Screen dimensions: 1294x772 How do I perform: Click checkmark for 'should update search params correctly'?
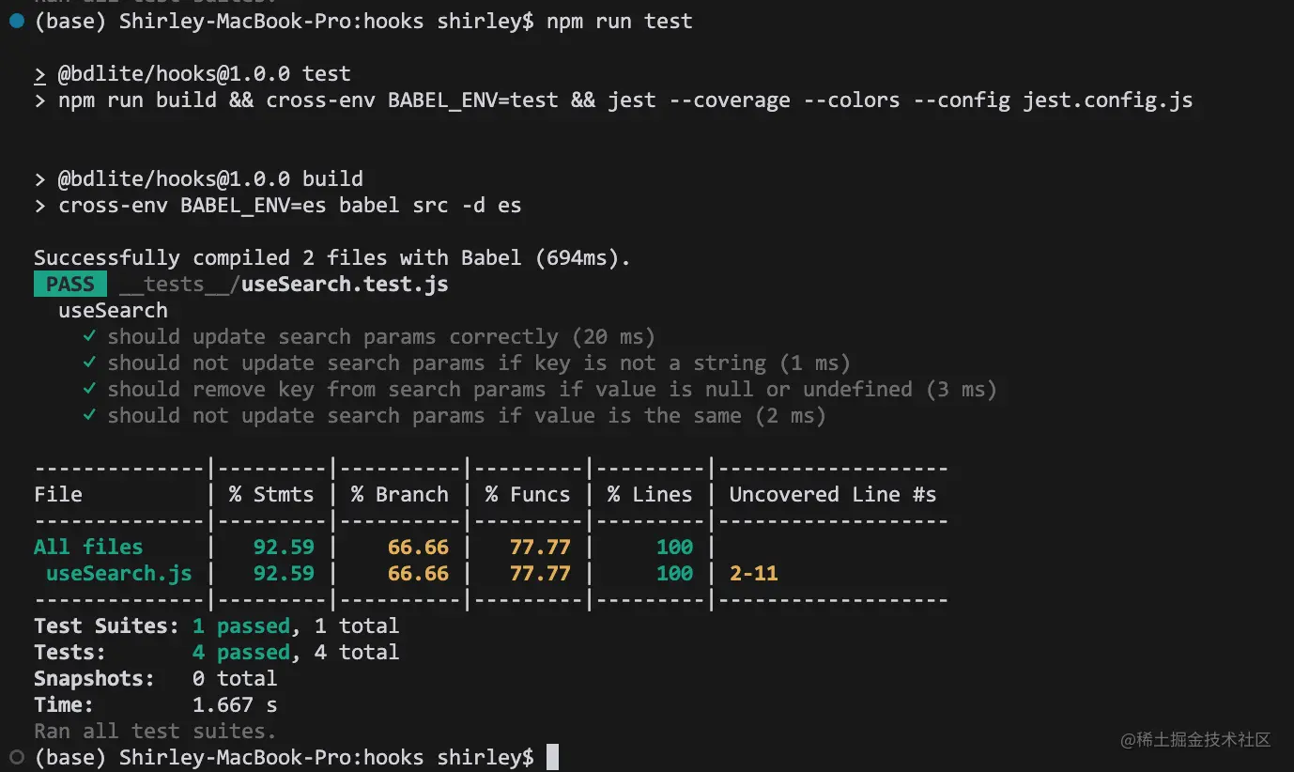coord(89,336)
